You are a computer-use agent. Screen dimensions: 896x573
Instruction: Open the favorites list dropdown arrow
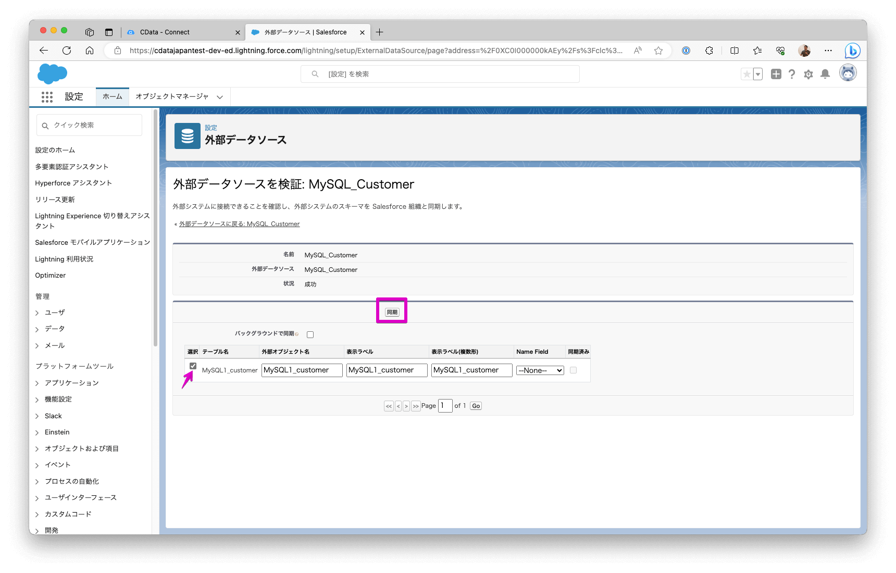[758, 74]
